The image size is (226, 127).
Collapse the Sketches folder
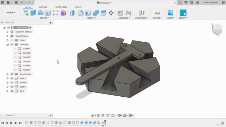[x=7, y=44]
